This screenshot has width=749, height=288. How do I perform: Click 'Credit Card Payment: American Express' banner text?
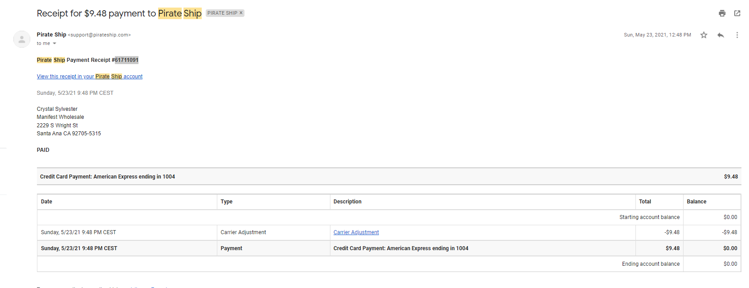pyautogui.click(x=107, y=177)
